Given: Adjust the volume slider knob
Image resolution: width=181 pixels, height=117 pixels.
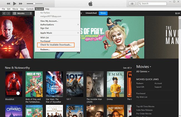Looking at the screenshot, I should point(34,4).
